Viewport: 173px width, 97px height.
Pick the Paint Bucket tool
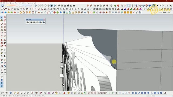pos(2,20)
